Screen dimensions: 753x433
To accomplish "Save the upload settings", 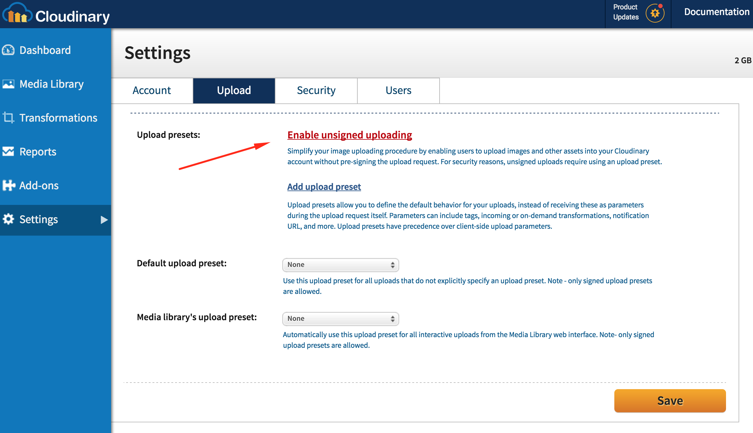I will [670, 401].
